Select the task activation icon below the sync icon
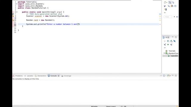This screenshot has width=191, height=107. [166, 9]
